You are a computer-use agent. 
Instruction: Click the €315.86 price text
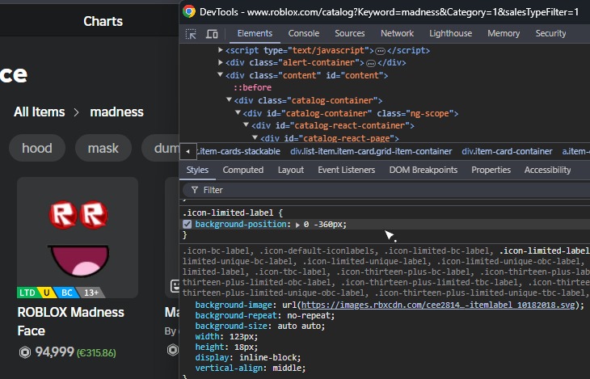96,353
